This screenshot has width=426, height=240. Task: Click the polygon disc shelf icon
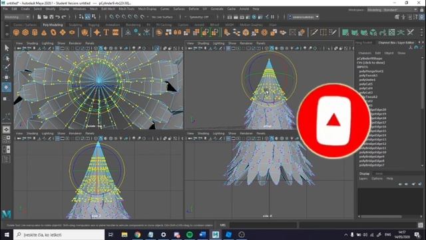pyautogui.click(x=72, y=33)
